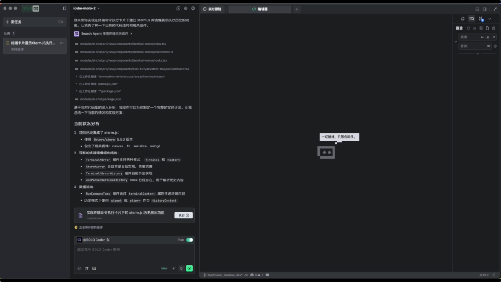Image resolution: width=501 pixels, height=282 pixels.
Task: Toggle the SOLO mode switch
Action: [x=30, y=8]
